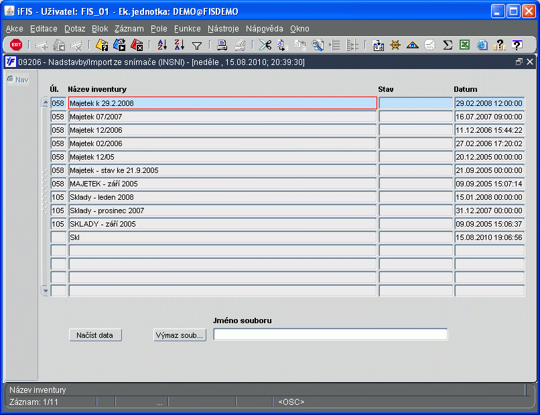Open the Nápověda menu
Screen dimensions: 540x415
point(265,29)
